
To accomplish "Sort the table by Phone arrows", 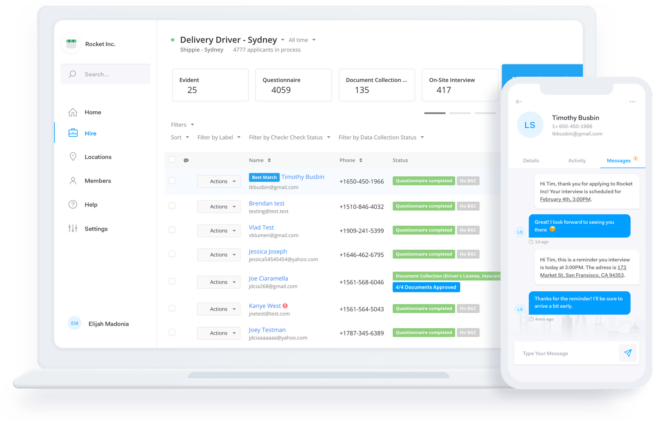I will tap(361, 160).
